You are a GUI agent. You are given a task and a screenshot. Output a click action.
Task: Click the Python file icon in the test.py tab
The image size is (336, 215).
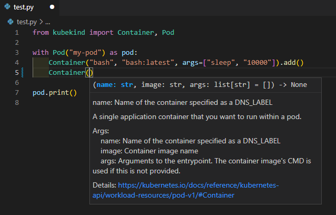click(7, 8)
